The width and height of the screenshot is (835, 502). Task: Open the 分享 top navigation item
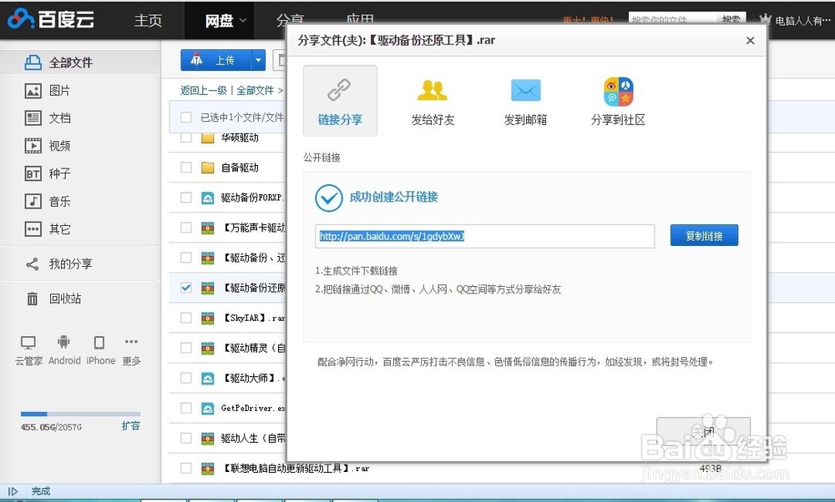click(290, 20)
